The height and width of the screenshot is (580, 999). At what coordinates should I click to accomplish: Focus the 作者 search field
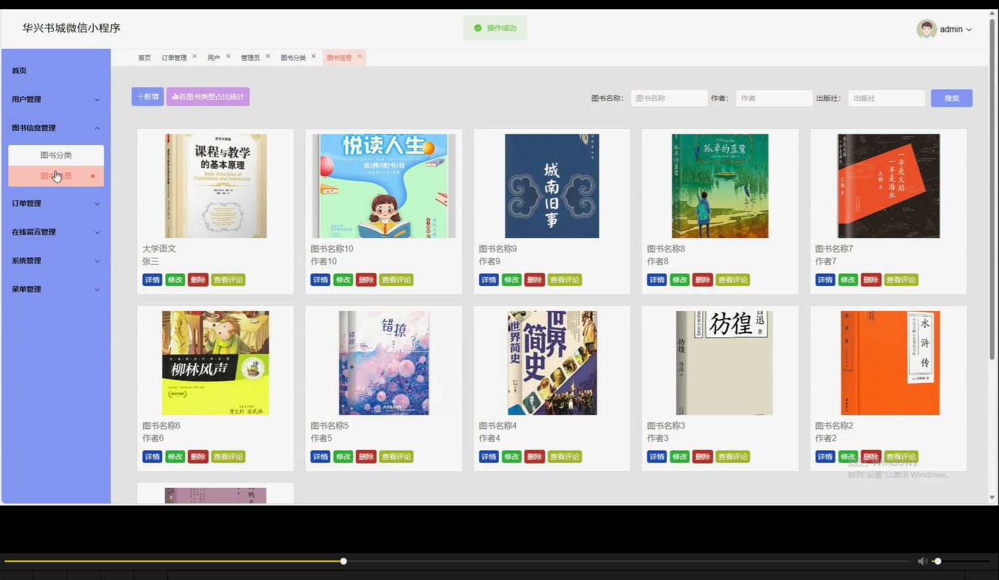pyautogui.click(x=774, y=98)
